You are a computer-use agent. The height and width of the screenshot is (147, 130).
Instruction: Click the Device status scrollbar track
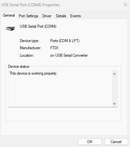point(114,89)
